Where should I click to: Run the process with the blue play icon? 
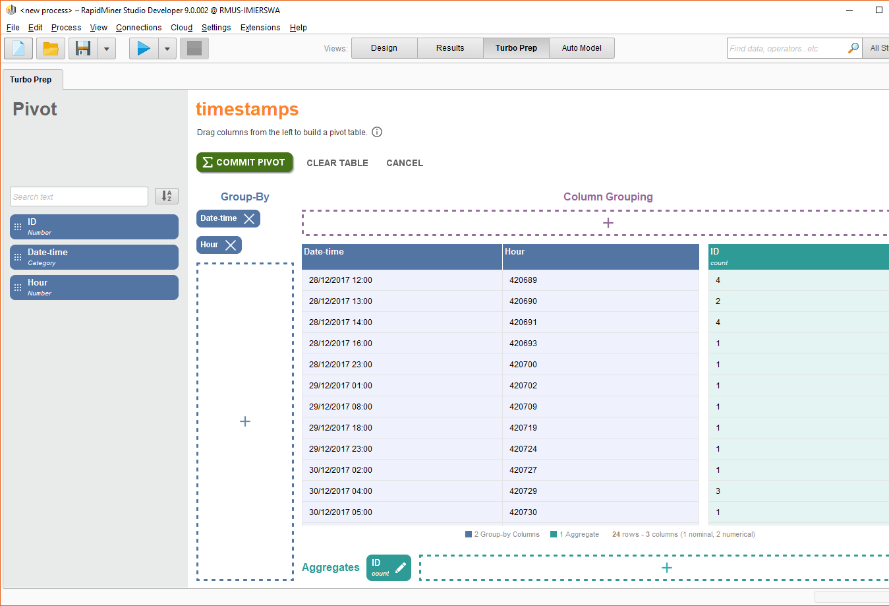pos(144,48)
